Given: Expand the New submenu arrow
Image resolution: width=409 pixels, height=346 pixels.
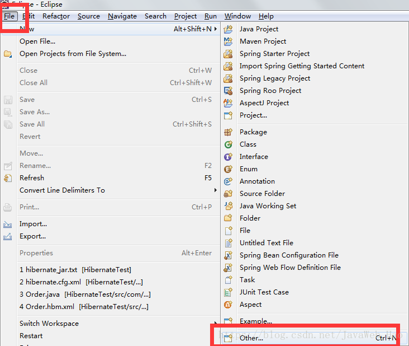Looking at the screenshot, I should coord(216,29).
